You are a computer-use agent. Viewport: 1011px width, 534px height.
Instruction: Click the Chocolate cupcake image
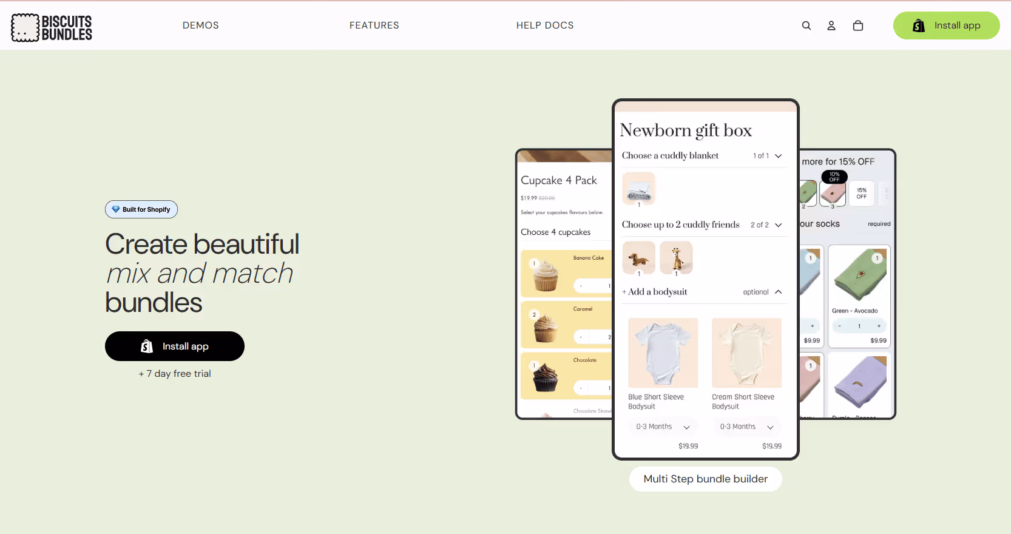click(545, 377)
